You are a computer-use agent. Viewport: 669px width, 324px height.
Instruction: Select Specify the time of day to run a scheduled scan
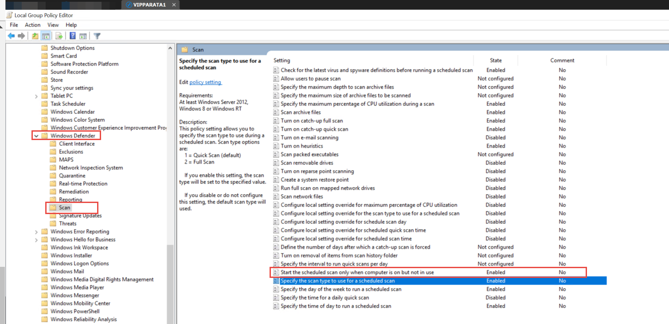pyautogui.click(x=336, y=306)
